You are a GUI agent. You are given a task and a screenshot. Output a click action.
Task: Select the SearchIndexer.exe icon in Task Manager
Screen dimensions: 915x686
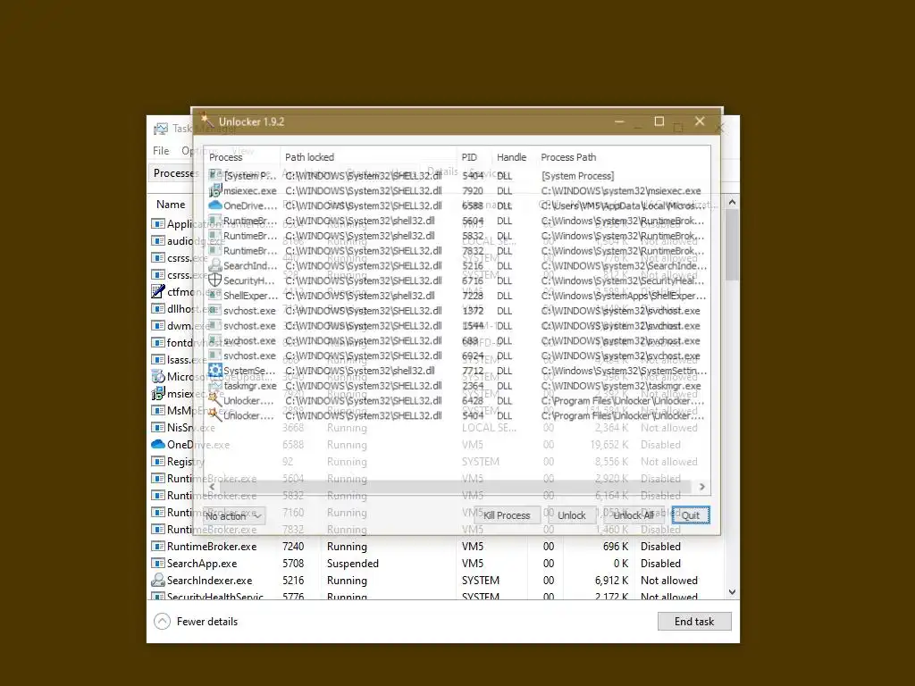coord(157,581)
